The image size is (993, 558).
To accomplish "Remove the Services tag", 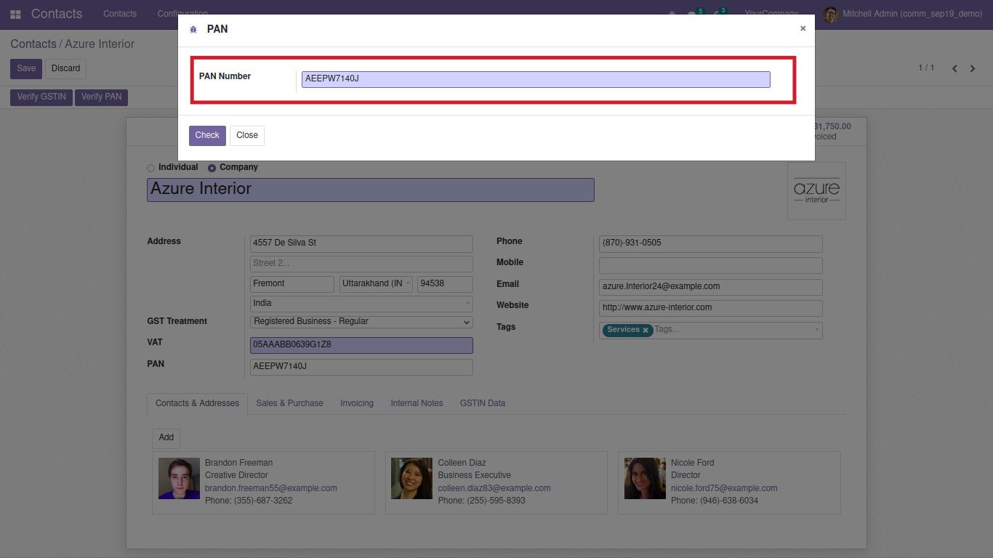I will 645,330.
